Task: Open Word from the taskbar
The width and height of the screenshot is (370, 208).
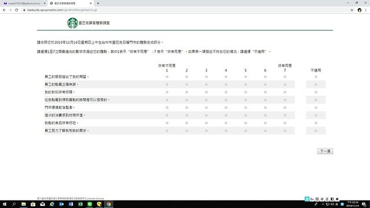Action: click(71, 204)
